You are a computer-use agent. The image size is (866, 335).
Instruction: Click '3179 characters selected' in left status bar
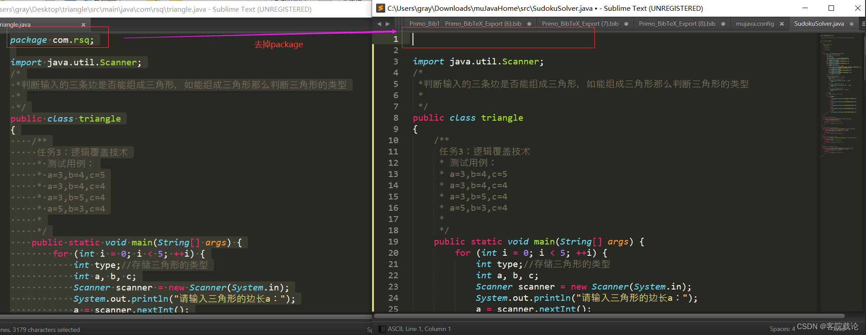coord(46,330)
